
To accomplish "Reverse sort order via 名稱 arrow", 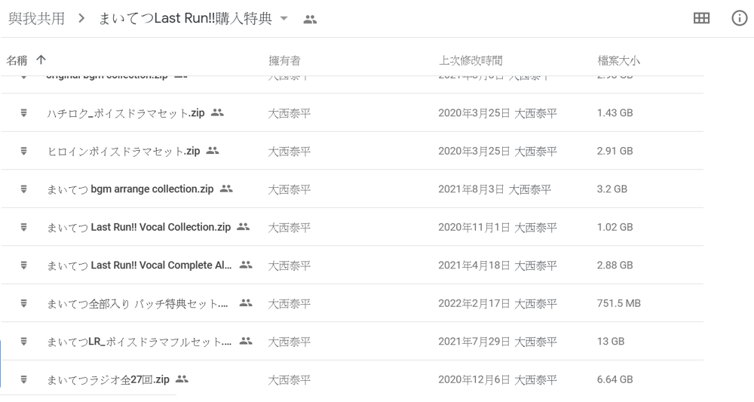I will click(41, 60).
